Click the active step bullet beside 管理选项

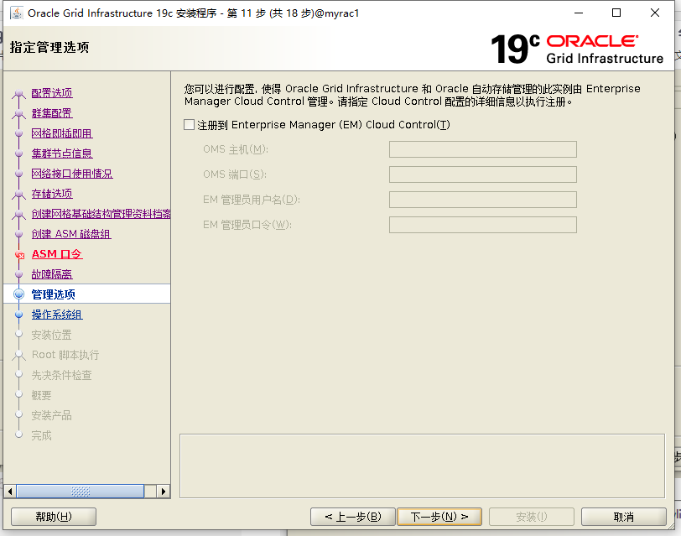tap(18, 294)
